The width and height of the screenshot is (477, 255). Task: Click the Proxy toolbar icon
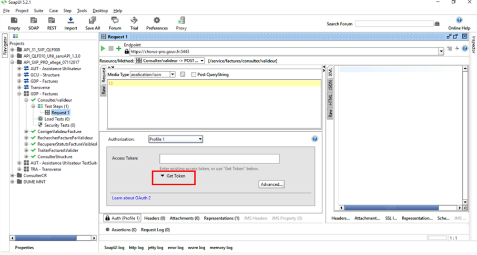(x=181, y=24)
